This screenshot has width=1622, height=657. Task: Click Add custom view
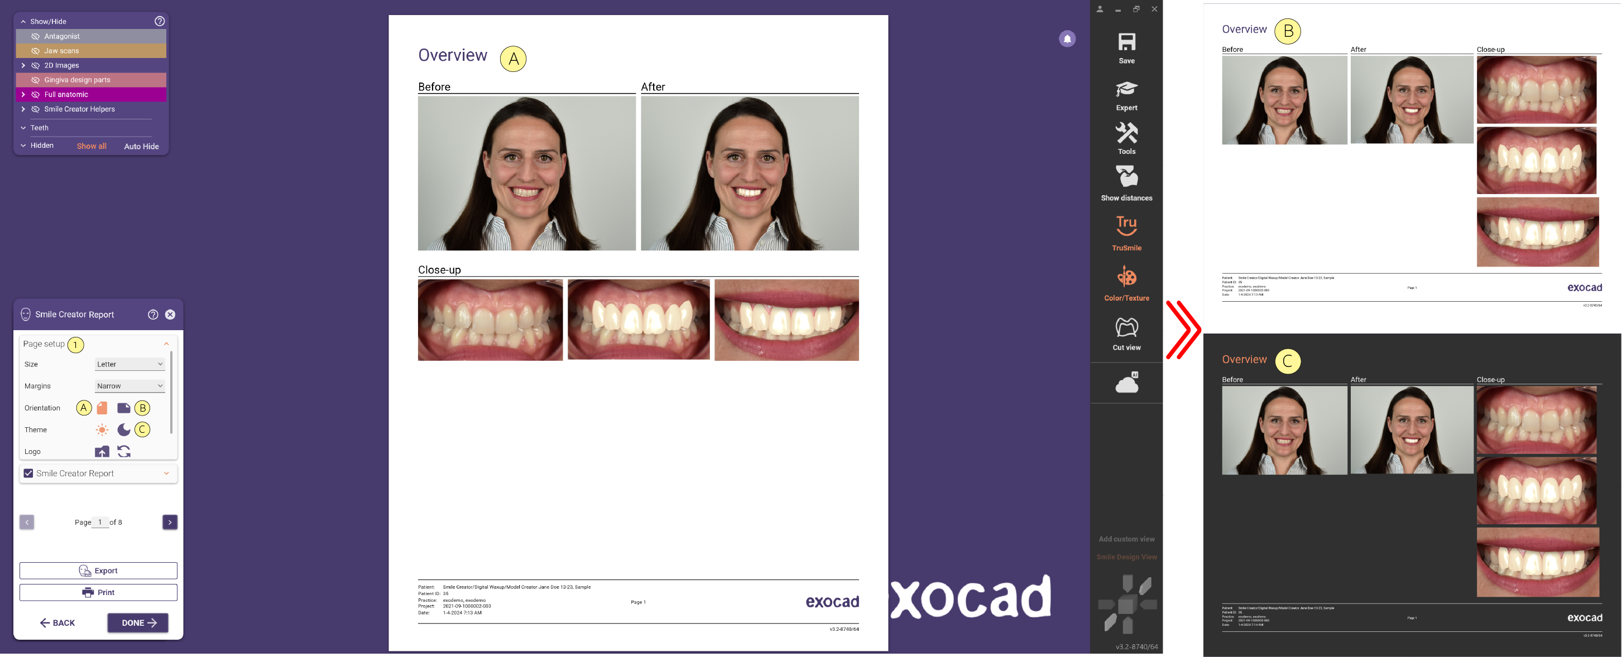(x=1126, y=539)
